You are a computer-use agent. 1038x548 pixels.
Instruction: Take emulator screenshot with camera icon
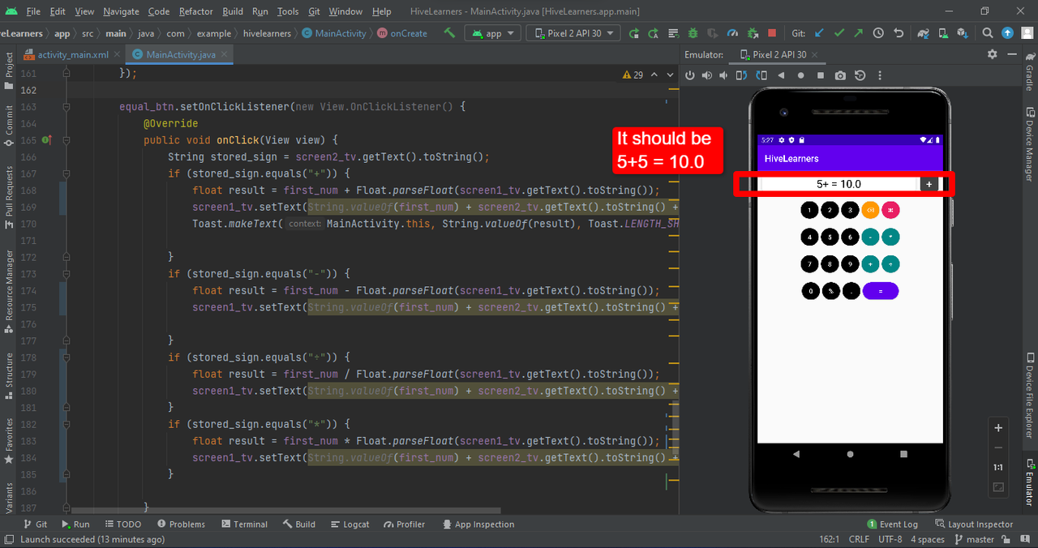tap(840, 75)
